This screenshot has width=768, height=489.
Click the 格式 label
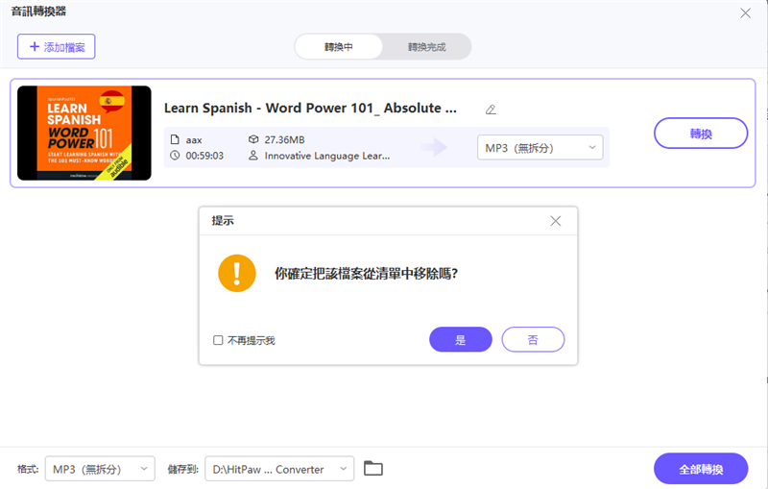28,470
